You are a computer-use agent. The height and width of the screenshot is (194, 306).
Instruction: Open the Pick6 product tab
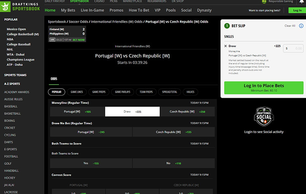coord(114,2)
